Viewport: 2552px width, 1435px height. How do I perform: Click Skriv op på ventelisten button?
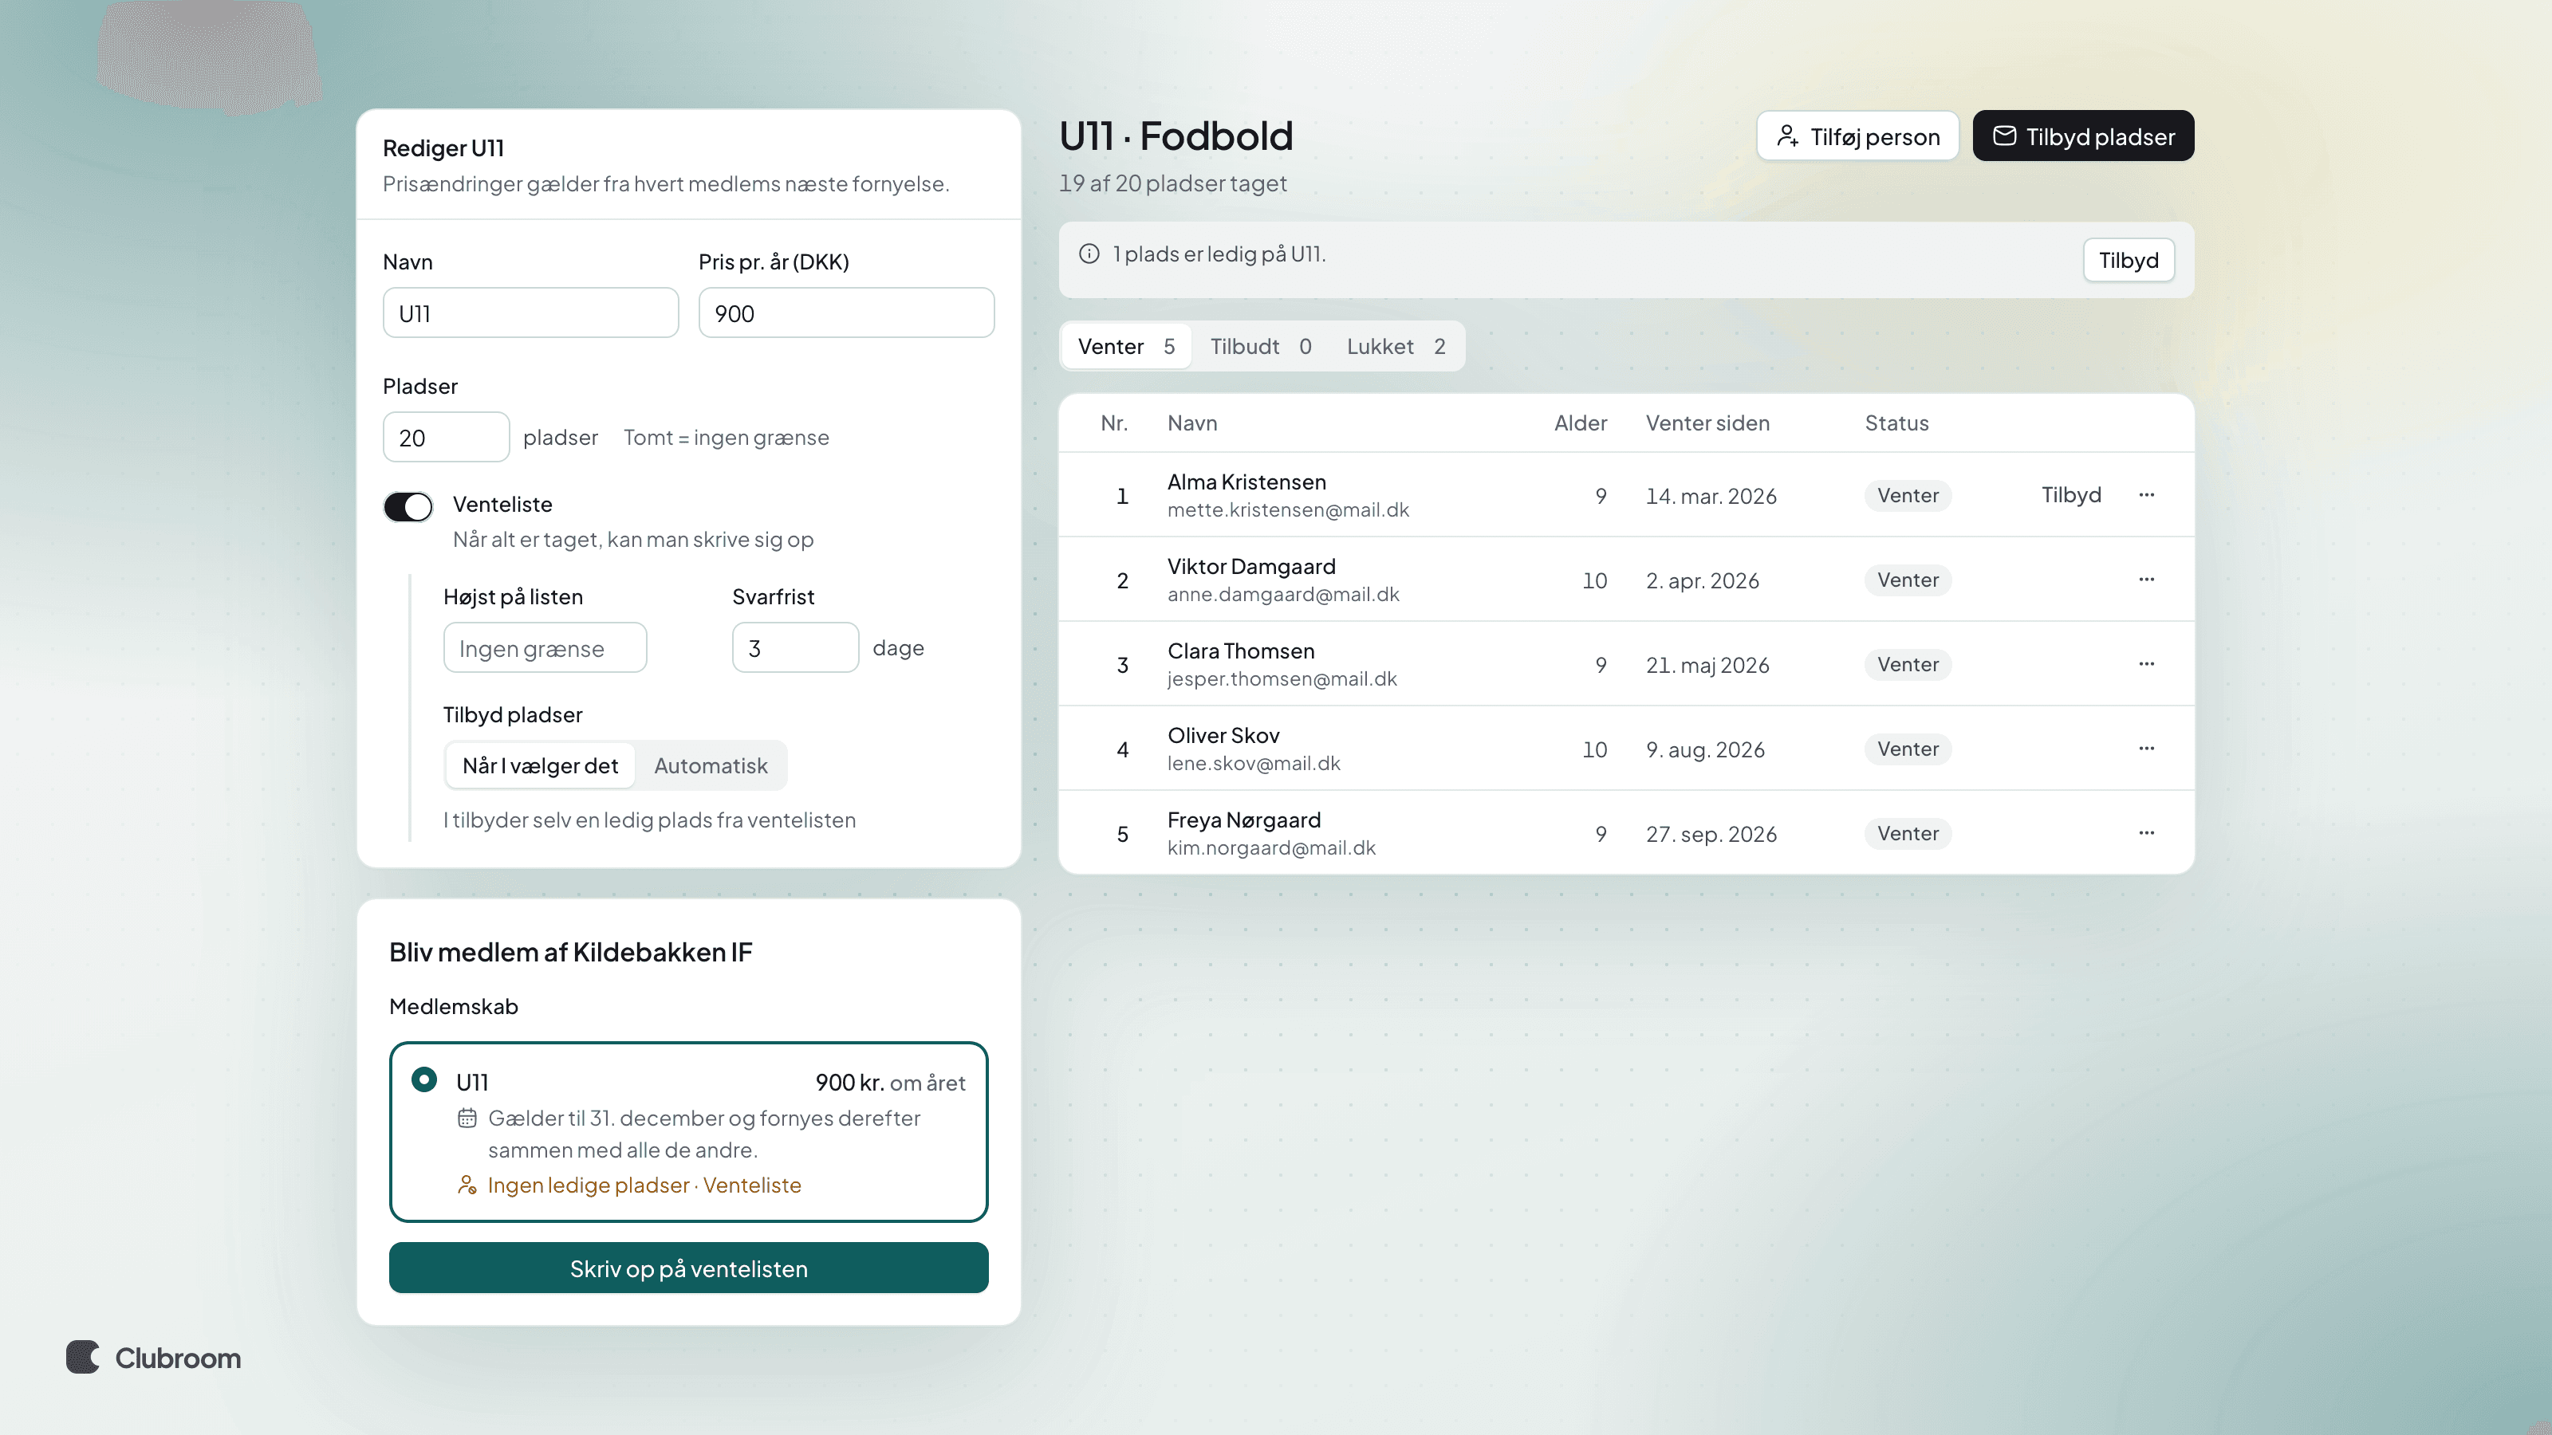(688, 1268)
